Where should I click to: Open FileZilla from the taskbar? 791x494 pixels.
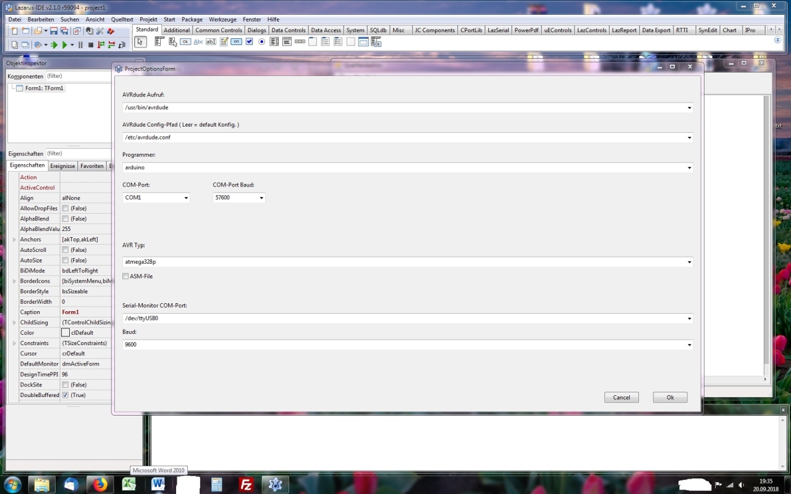point(246,485)
